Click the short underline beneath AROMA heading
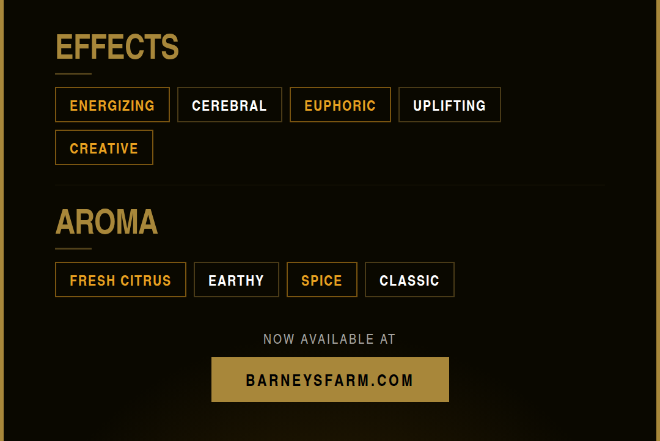The width and height of the screenshot is (660, 441). click(73, 248)
